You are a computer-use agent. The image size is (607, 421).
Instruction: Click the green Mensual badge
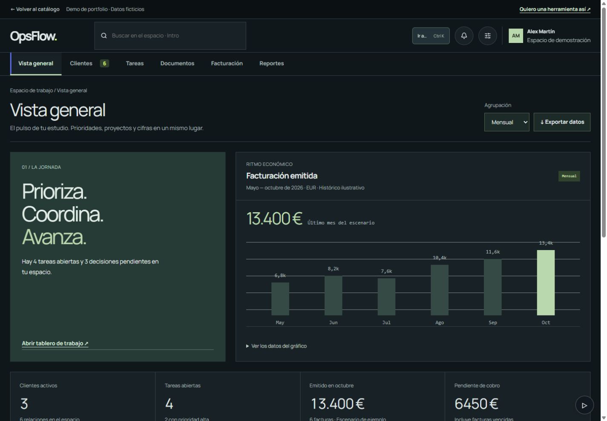click(569, 176)
